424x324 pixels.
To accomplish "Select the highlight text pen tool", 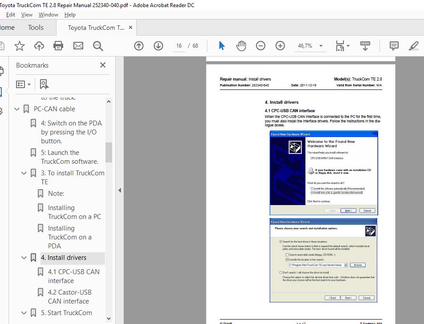I will [x=413, y=46].
